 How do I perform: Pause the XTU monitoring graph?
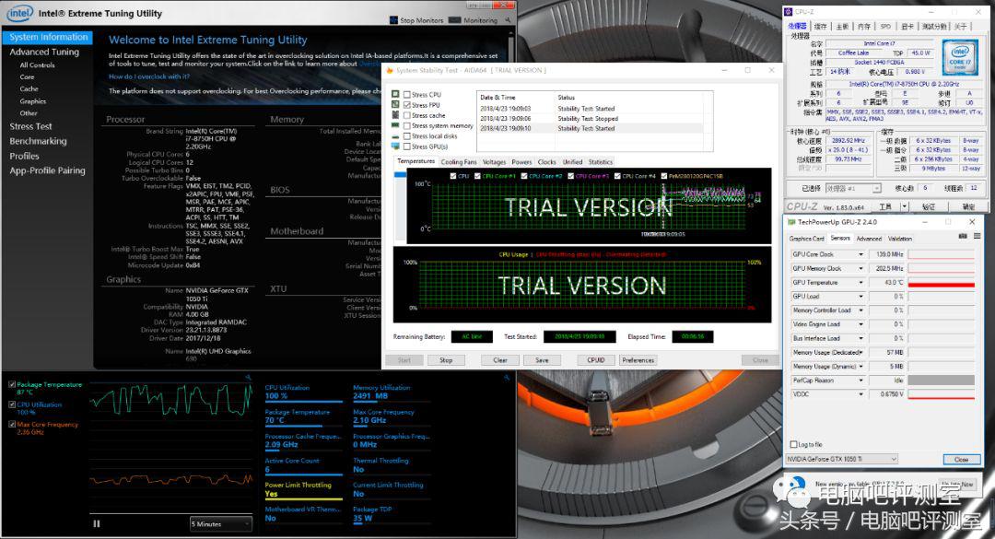click(x=97, y=523)
